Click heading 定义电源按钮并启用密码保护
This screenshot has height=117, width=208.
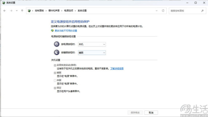[70, 22]
